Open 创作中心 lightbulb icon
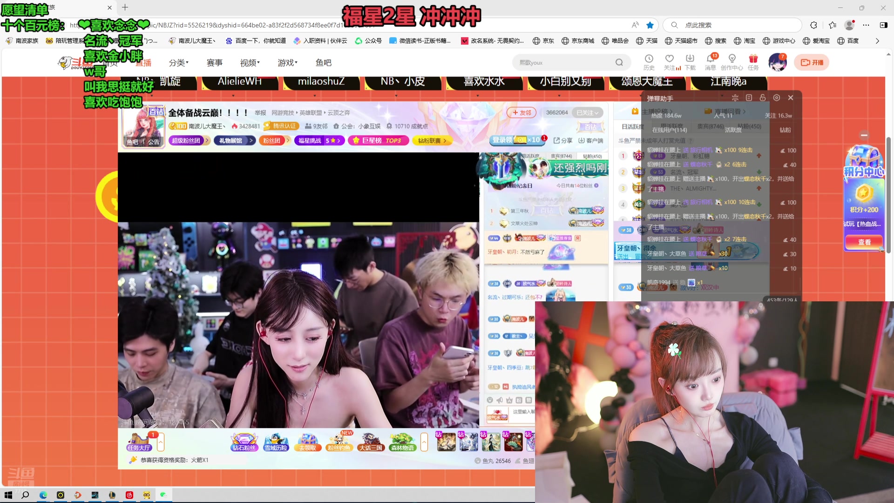The width and height of the screenshot is (894, 503). [x=732, y=59]
